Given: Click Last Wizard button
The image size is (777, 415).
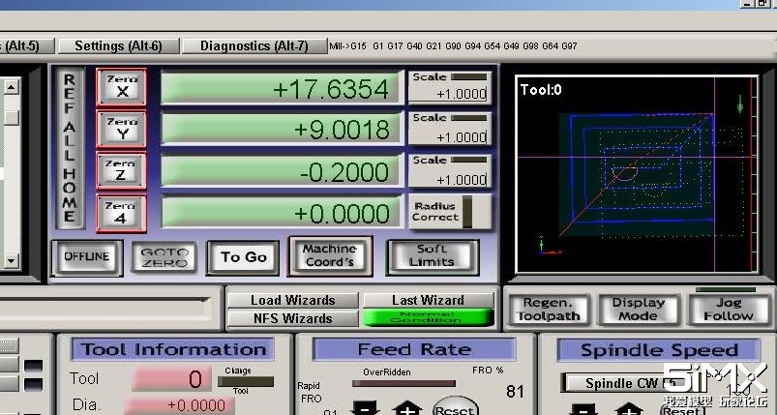Looking at the screenshot, I should tap(428, 300).
